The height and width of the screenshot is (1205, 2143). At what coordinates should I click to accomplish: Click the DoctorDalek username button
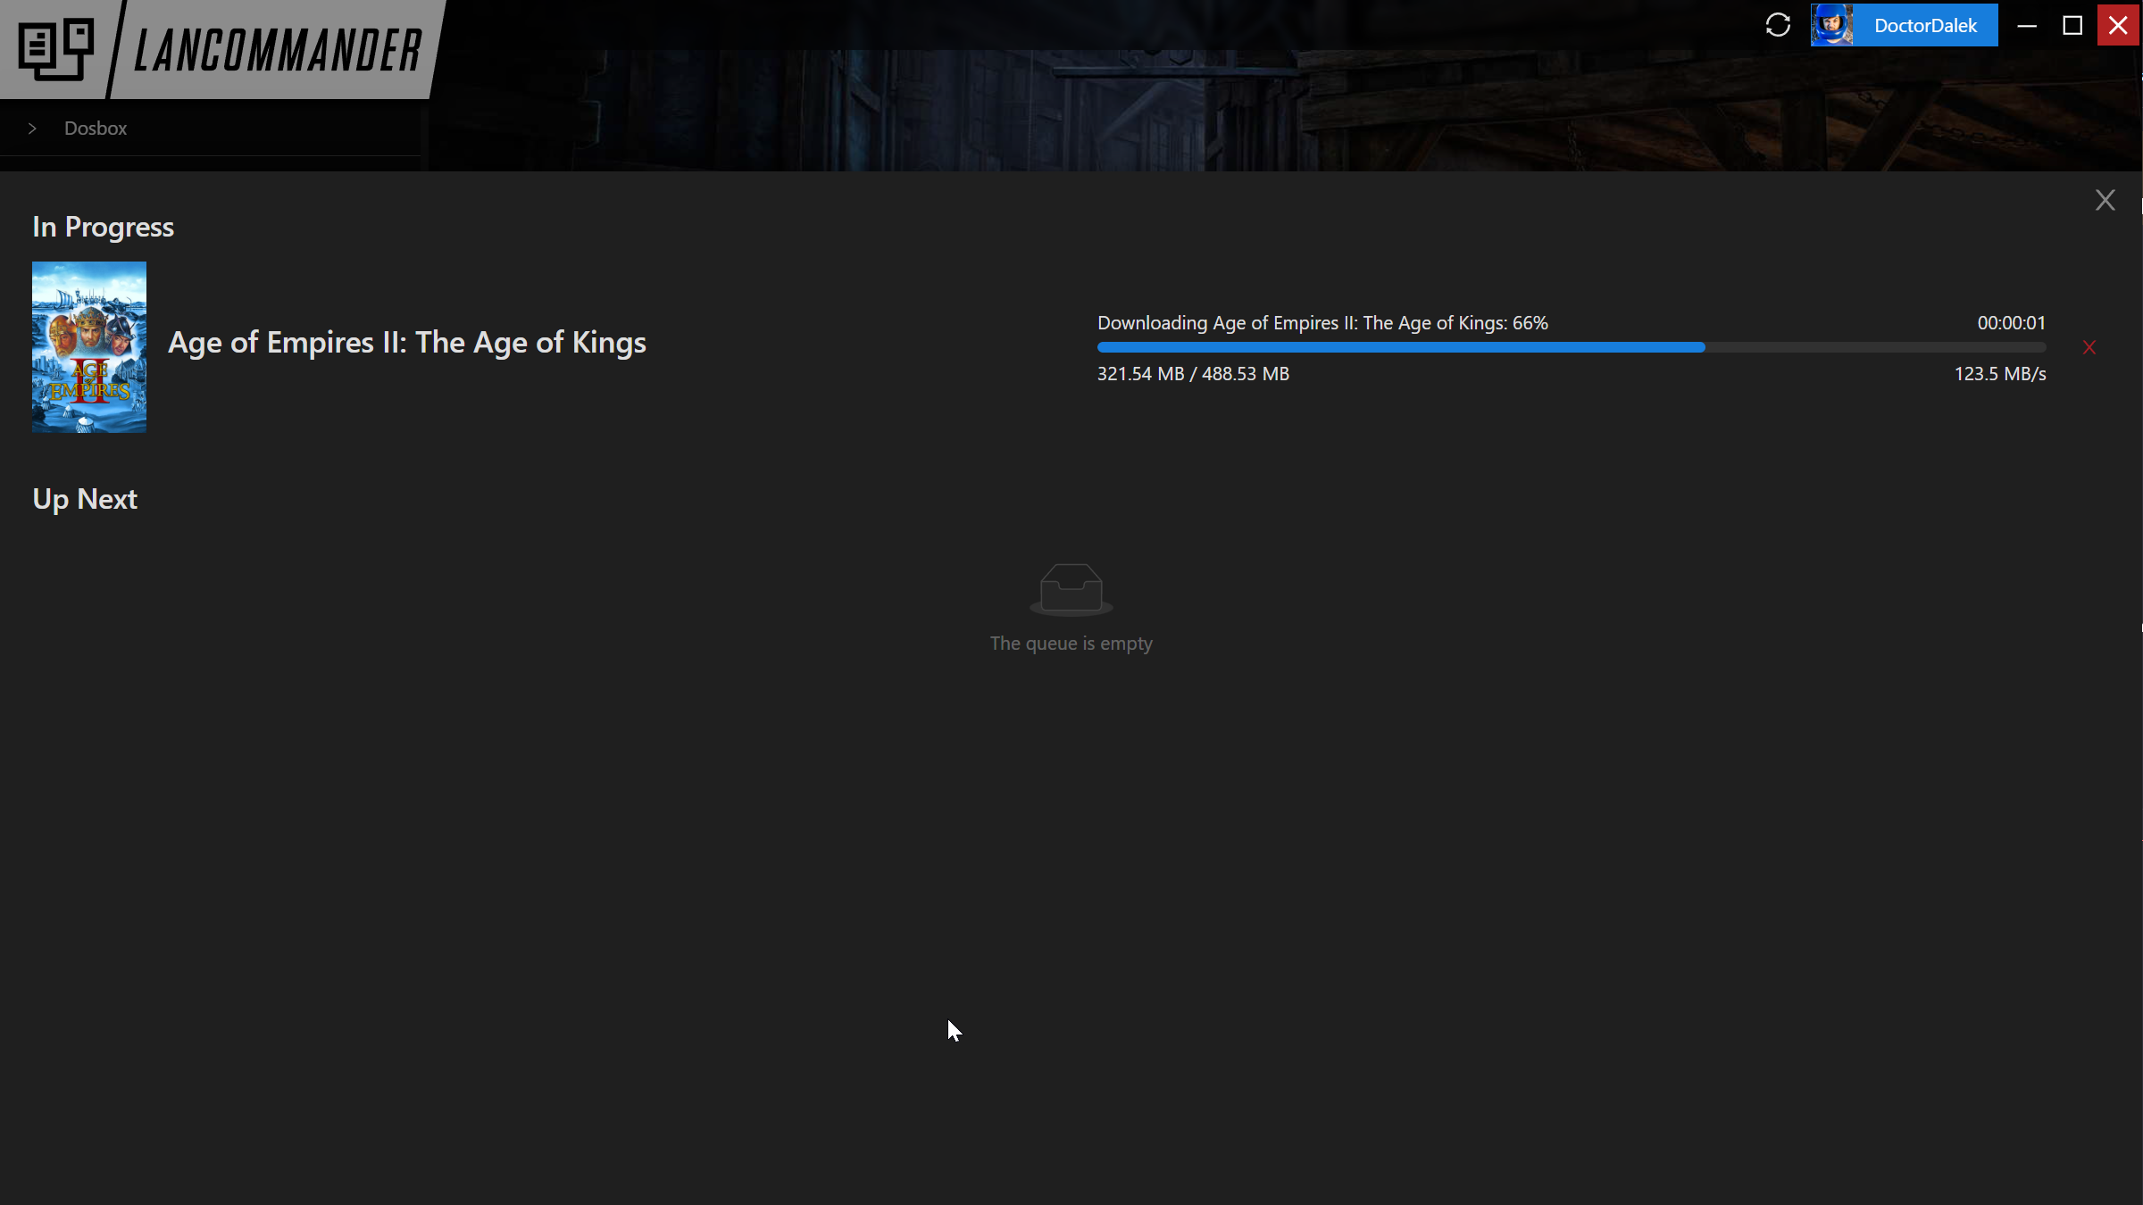coord(1926,25)
